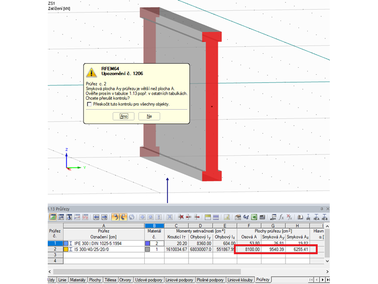Image resolution: width=378 pixels, height=284 pixels.
Task: Click the green Excel export icon
Action: pos(254,217)
